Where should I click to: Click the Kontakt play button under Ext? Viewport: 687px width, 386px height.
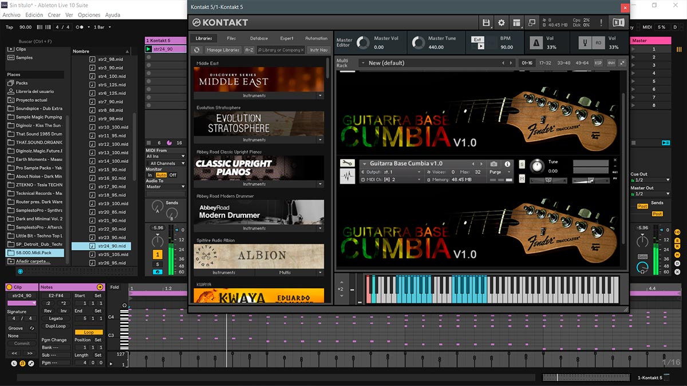tap(481, 46)
